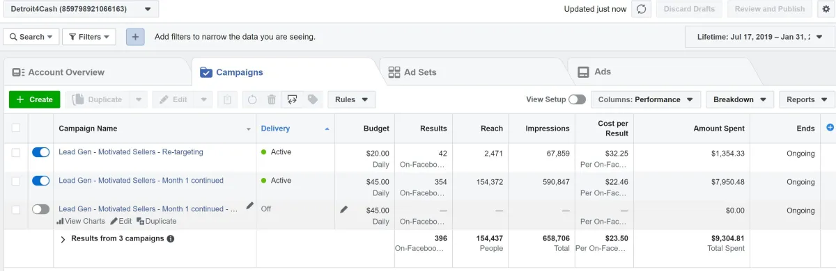
Task: Open the settings gear icon
Action: pos(826,9)
